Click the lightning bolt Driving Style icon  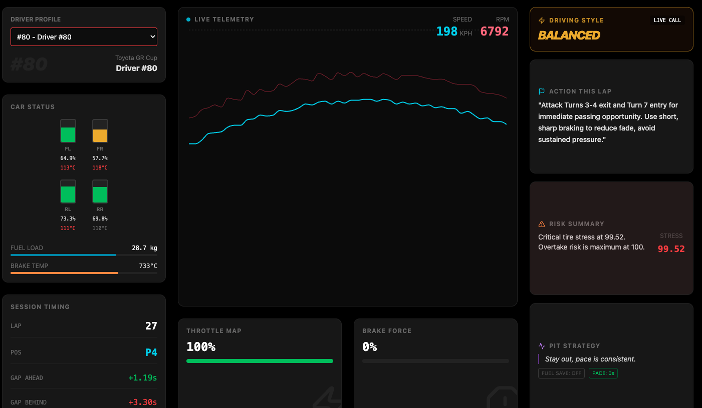click(542, 20)
